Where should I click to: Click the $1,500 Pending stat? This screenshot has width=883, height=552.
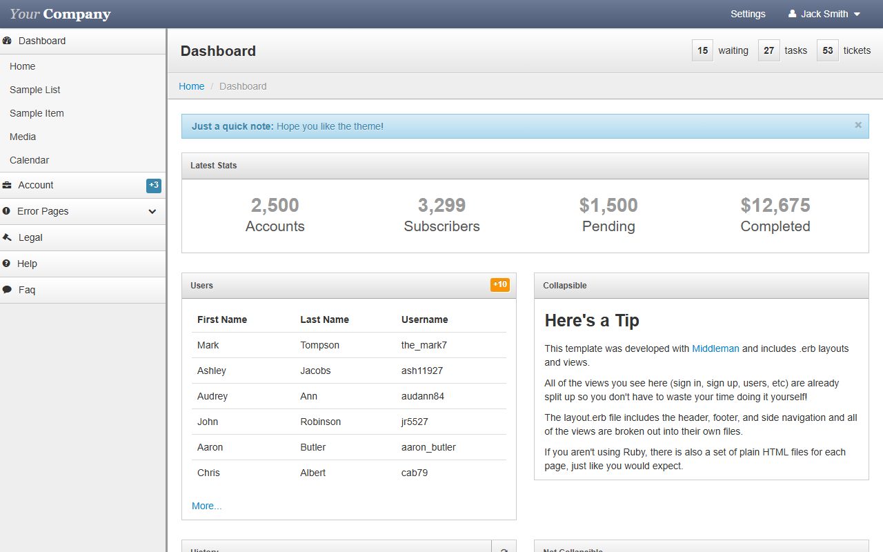pyautogui.click(x=608, y=215)
